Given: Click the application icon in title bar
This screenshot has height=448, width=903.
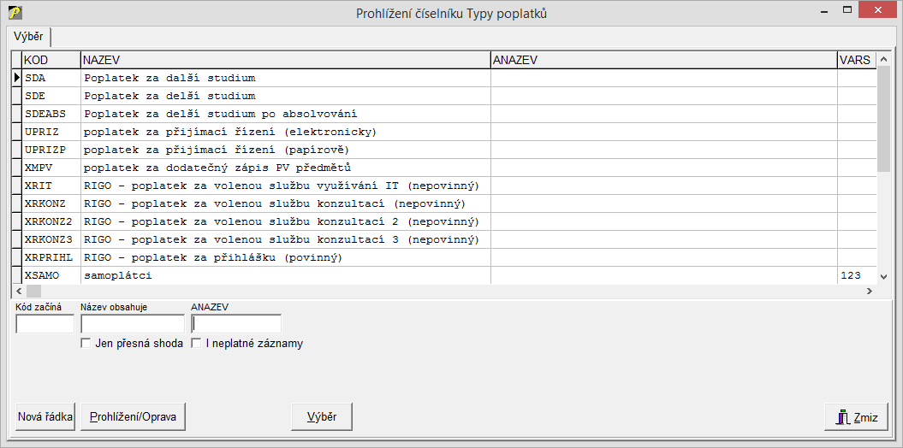Looking at the screenshot, I should (x=15, y=13).
